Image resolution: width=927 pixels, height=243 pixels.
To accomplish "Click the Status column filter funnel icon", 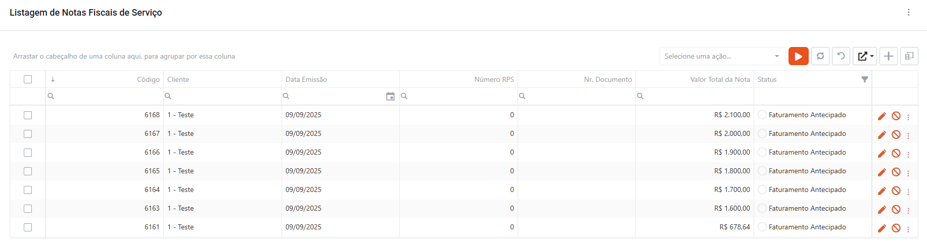I will click(865, 79).
